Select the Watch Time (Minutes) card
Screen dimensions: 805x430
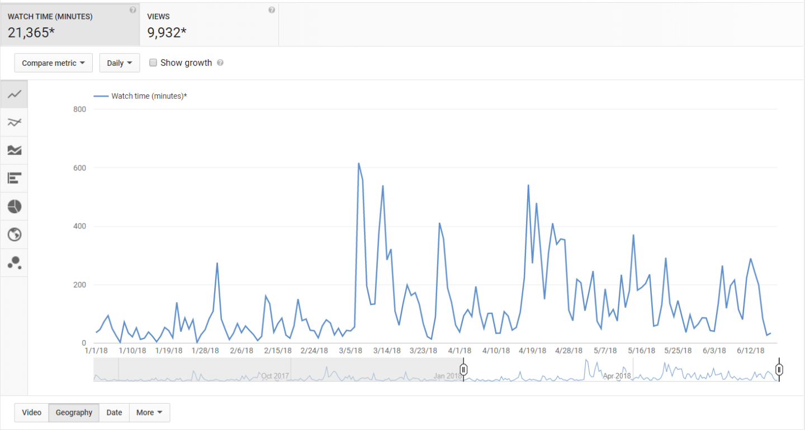click(70, 25)
